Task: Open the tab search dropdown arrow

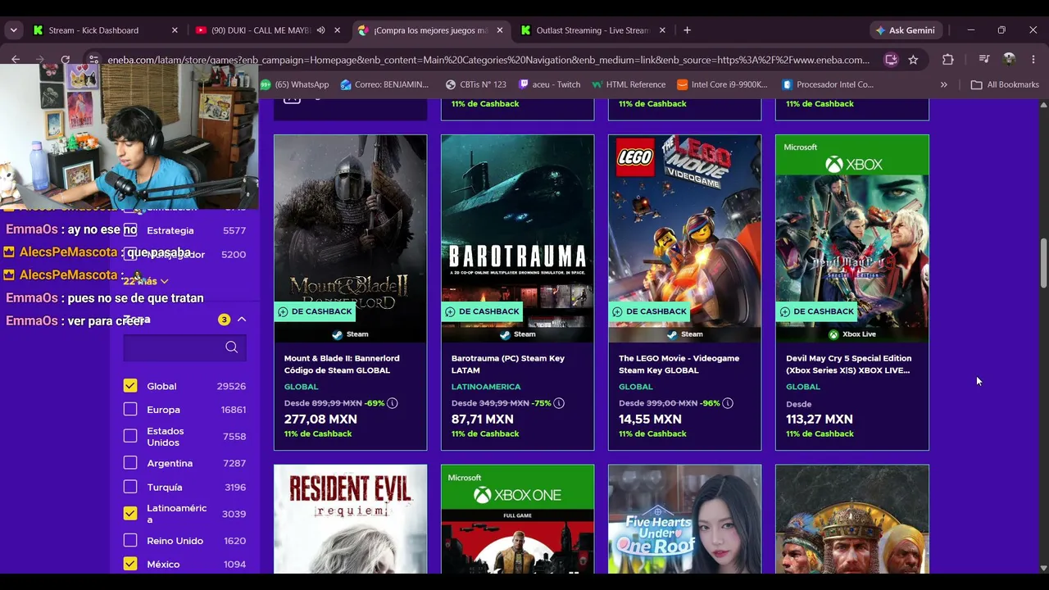Action: click(13, 30)
